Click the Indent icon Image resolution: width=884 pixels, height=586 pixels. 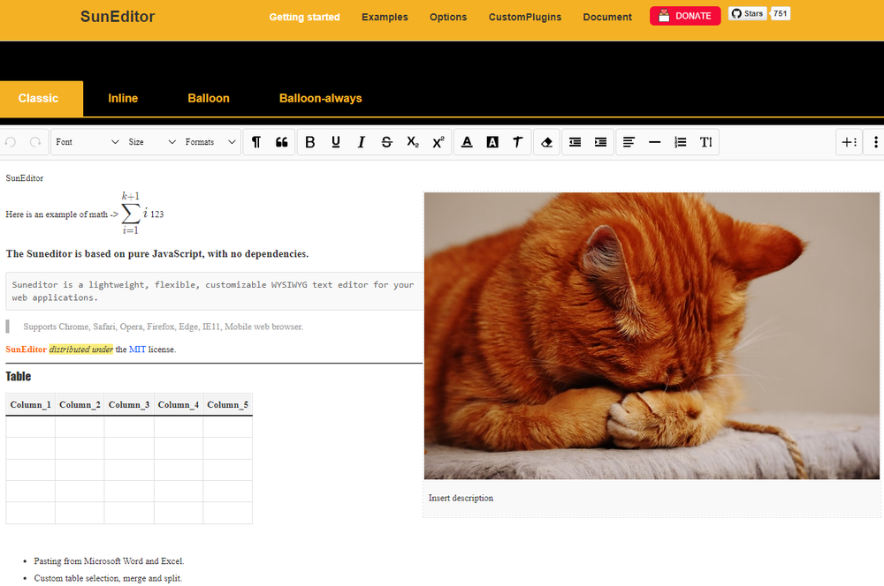coord(600,142)
